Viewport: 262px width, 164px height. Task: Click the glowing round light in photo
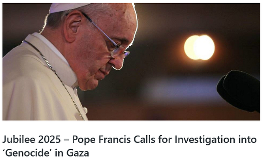199,47
